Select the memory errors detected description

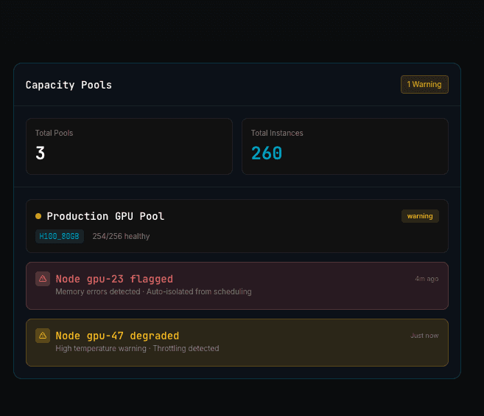pyautogui.click(x=153, y=291)
